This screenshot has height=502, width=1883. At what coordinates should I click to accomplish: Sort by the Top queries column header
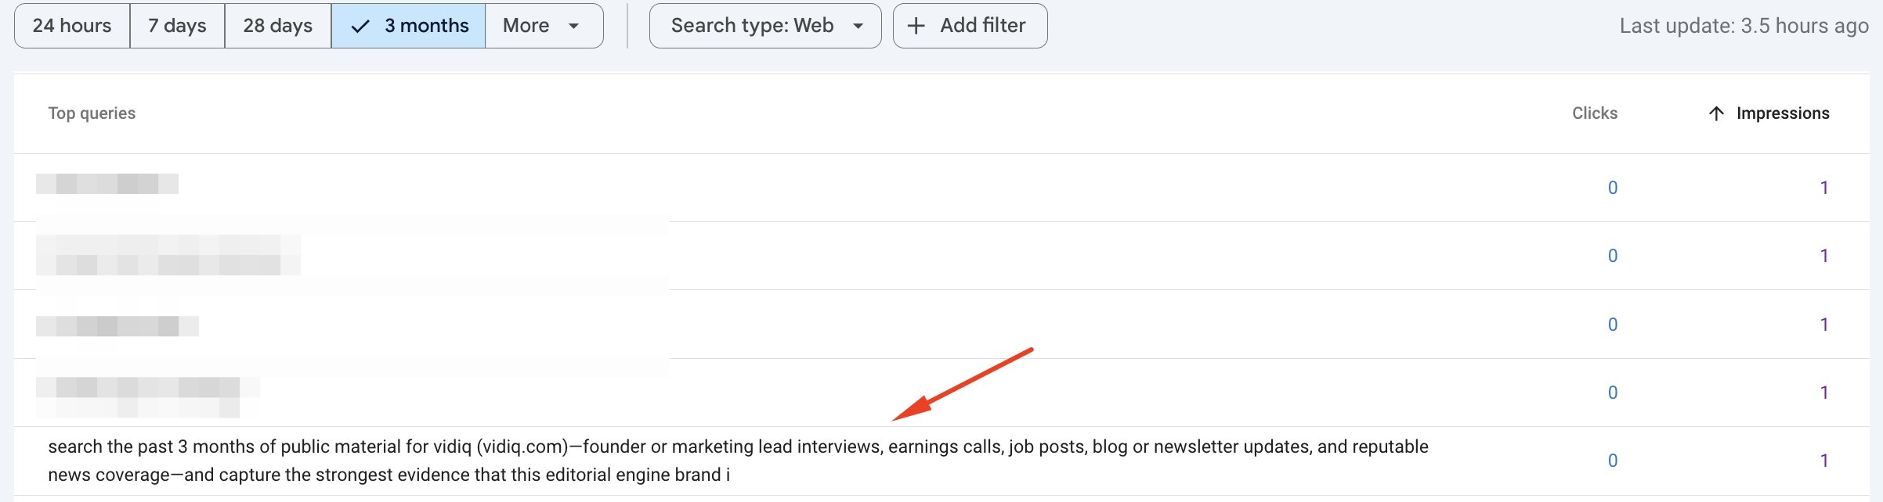coord(92,113)
